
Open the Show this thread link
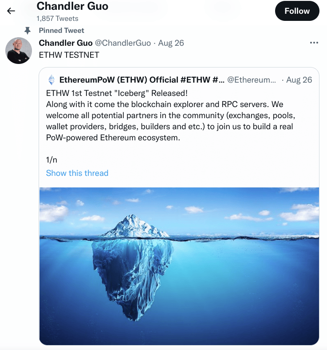[x=77, y=173]
